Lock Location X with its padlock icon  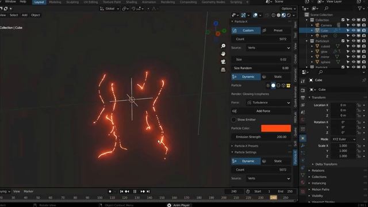click(359, 105)
